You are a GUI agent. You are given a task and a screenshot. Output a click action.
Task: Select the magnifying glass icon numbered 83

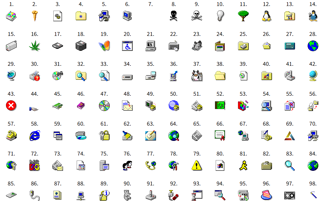click(290, 165)
